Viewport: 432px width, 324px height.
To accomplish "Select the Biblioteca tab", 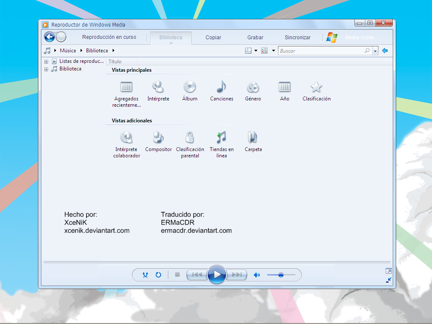I will pyautogui.click(x=171, y=38).
